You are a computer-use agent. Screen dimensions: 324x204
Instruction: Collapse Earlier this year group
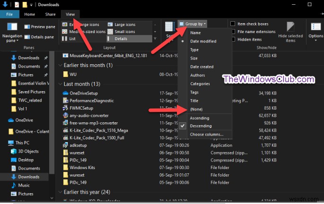[60, 192]
